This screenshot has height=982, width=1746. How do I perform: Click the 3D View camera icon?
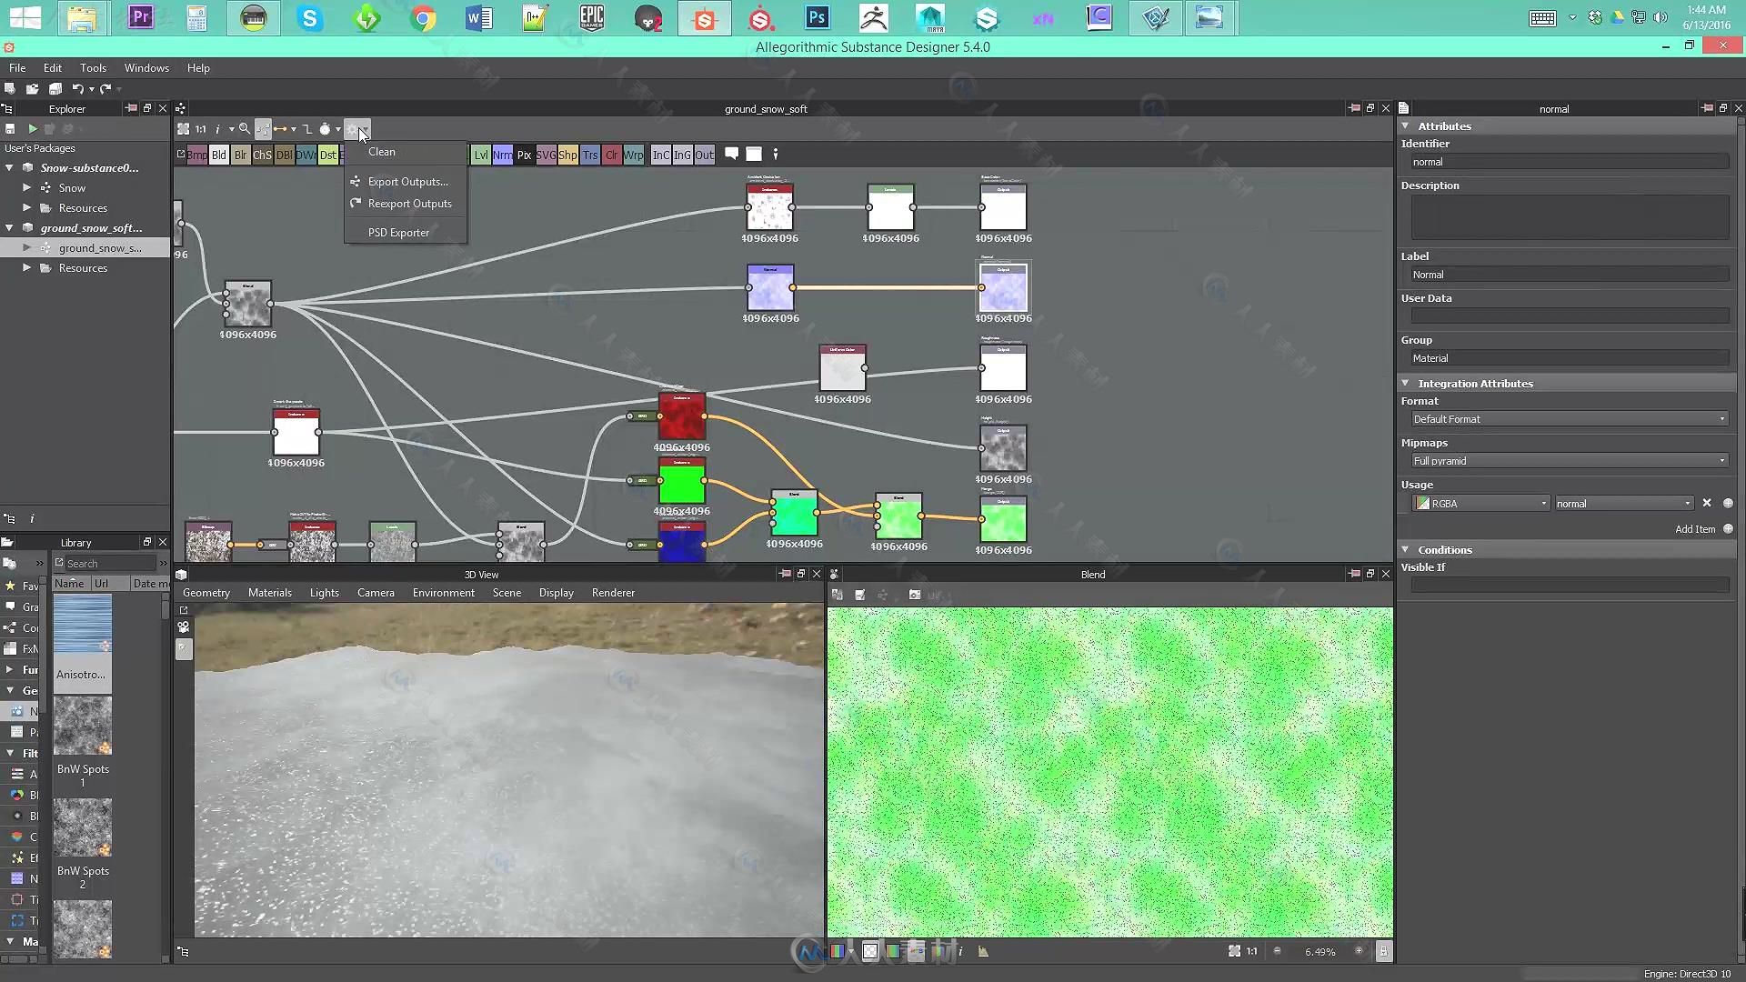tap(184, 627)
